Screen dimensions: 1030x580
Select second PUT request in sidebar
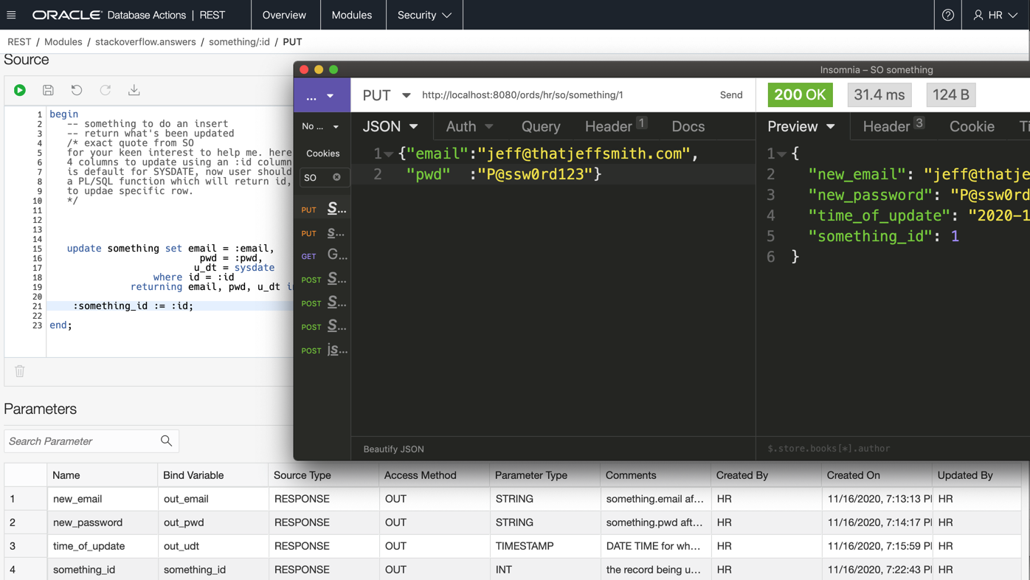click(322, 232)
